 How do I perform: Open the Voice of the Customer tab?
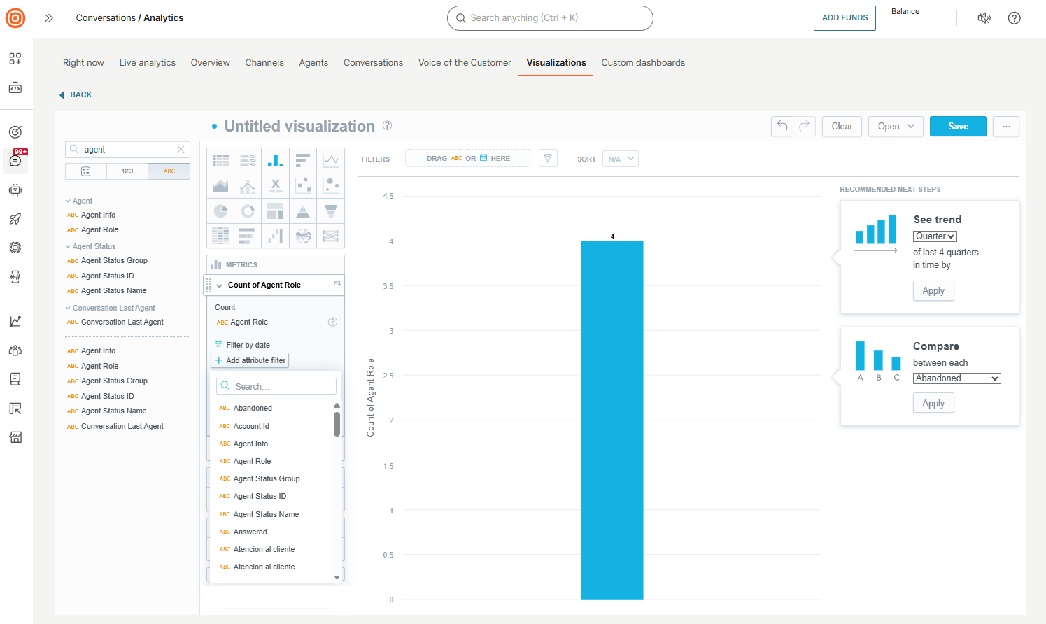(x=465, y=62)
